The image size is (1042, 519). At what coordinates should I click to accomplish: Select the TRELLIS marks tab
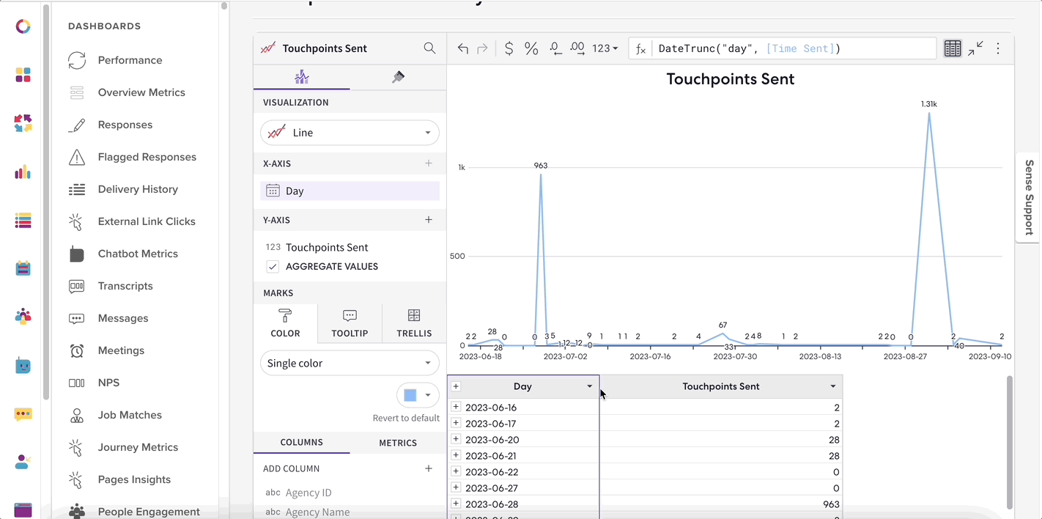[x=414, y=323]
